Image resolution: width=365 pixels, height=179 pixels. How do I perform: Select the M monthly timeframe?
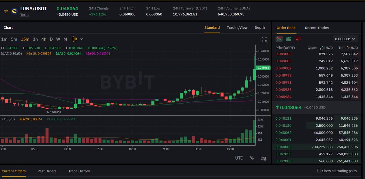65,39
